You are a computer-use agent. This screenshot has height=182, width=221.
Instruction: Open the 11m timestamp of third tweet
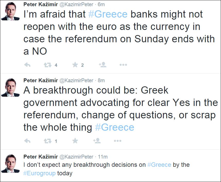pyautogui.click(x=103, y=156)
